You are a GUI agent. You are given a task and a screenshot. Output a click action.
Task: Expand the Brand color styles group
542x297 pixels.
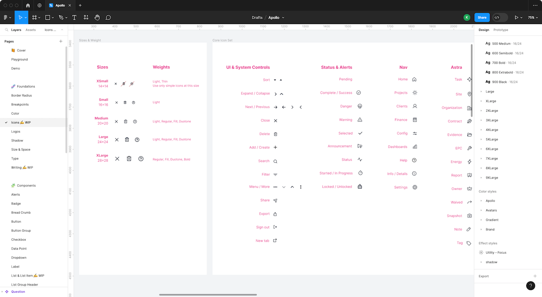[x=481, y=229]
